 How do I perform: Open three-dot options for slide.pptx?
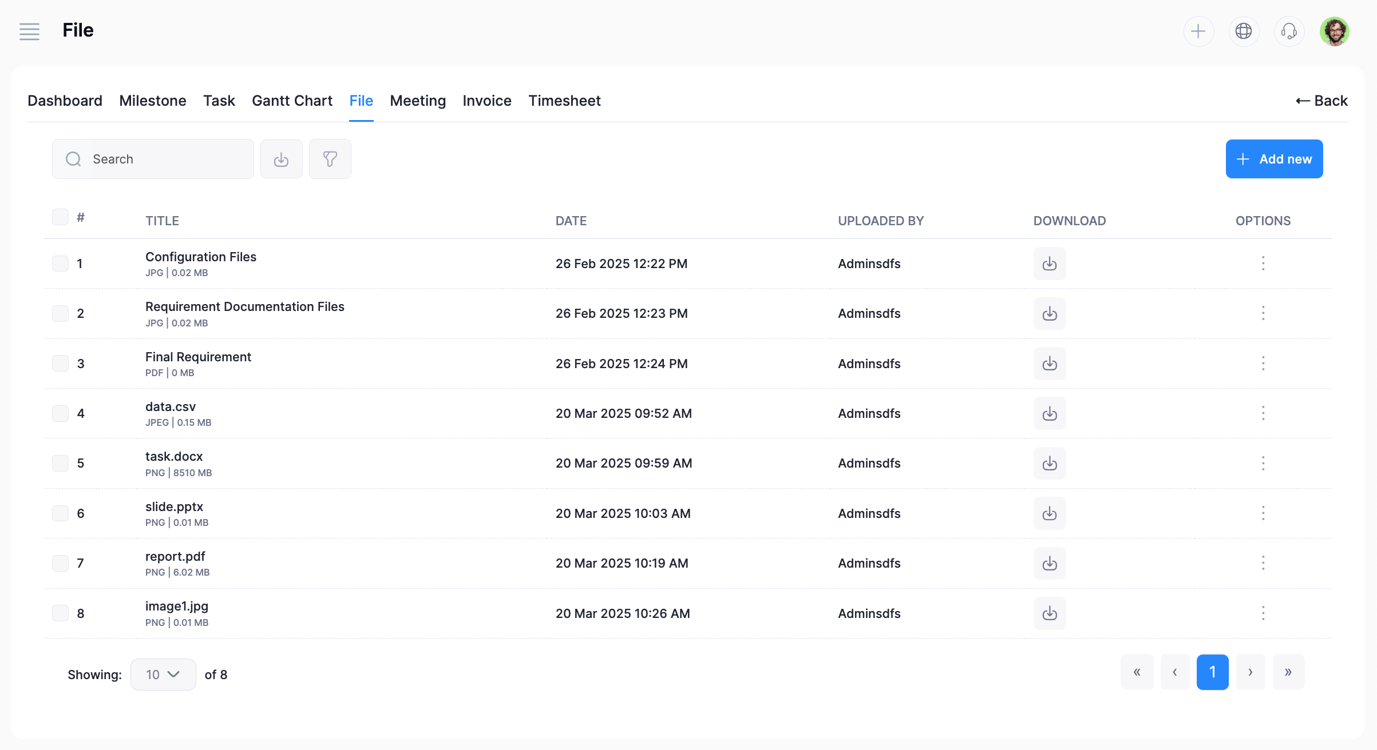pos(1263,513)
